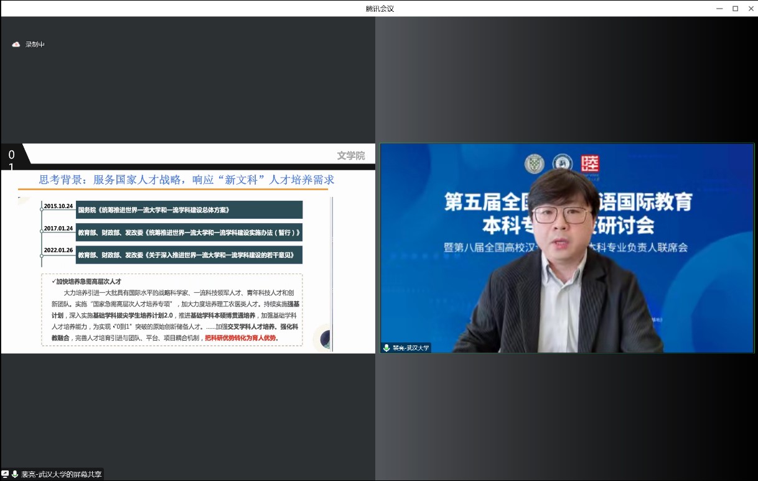This screenshot has width=758, height=481.
Task: Click the cloud recording icon
Action: coord(16,44)
